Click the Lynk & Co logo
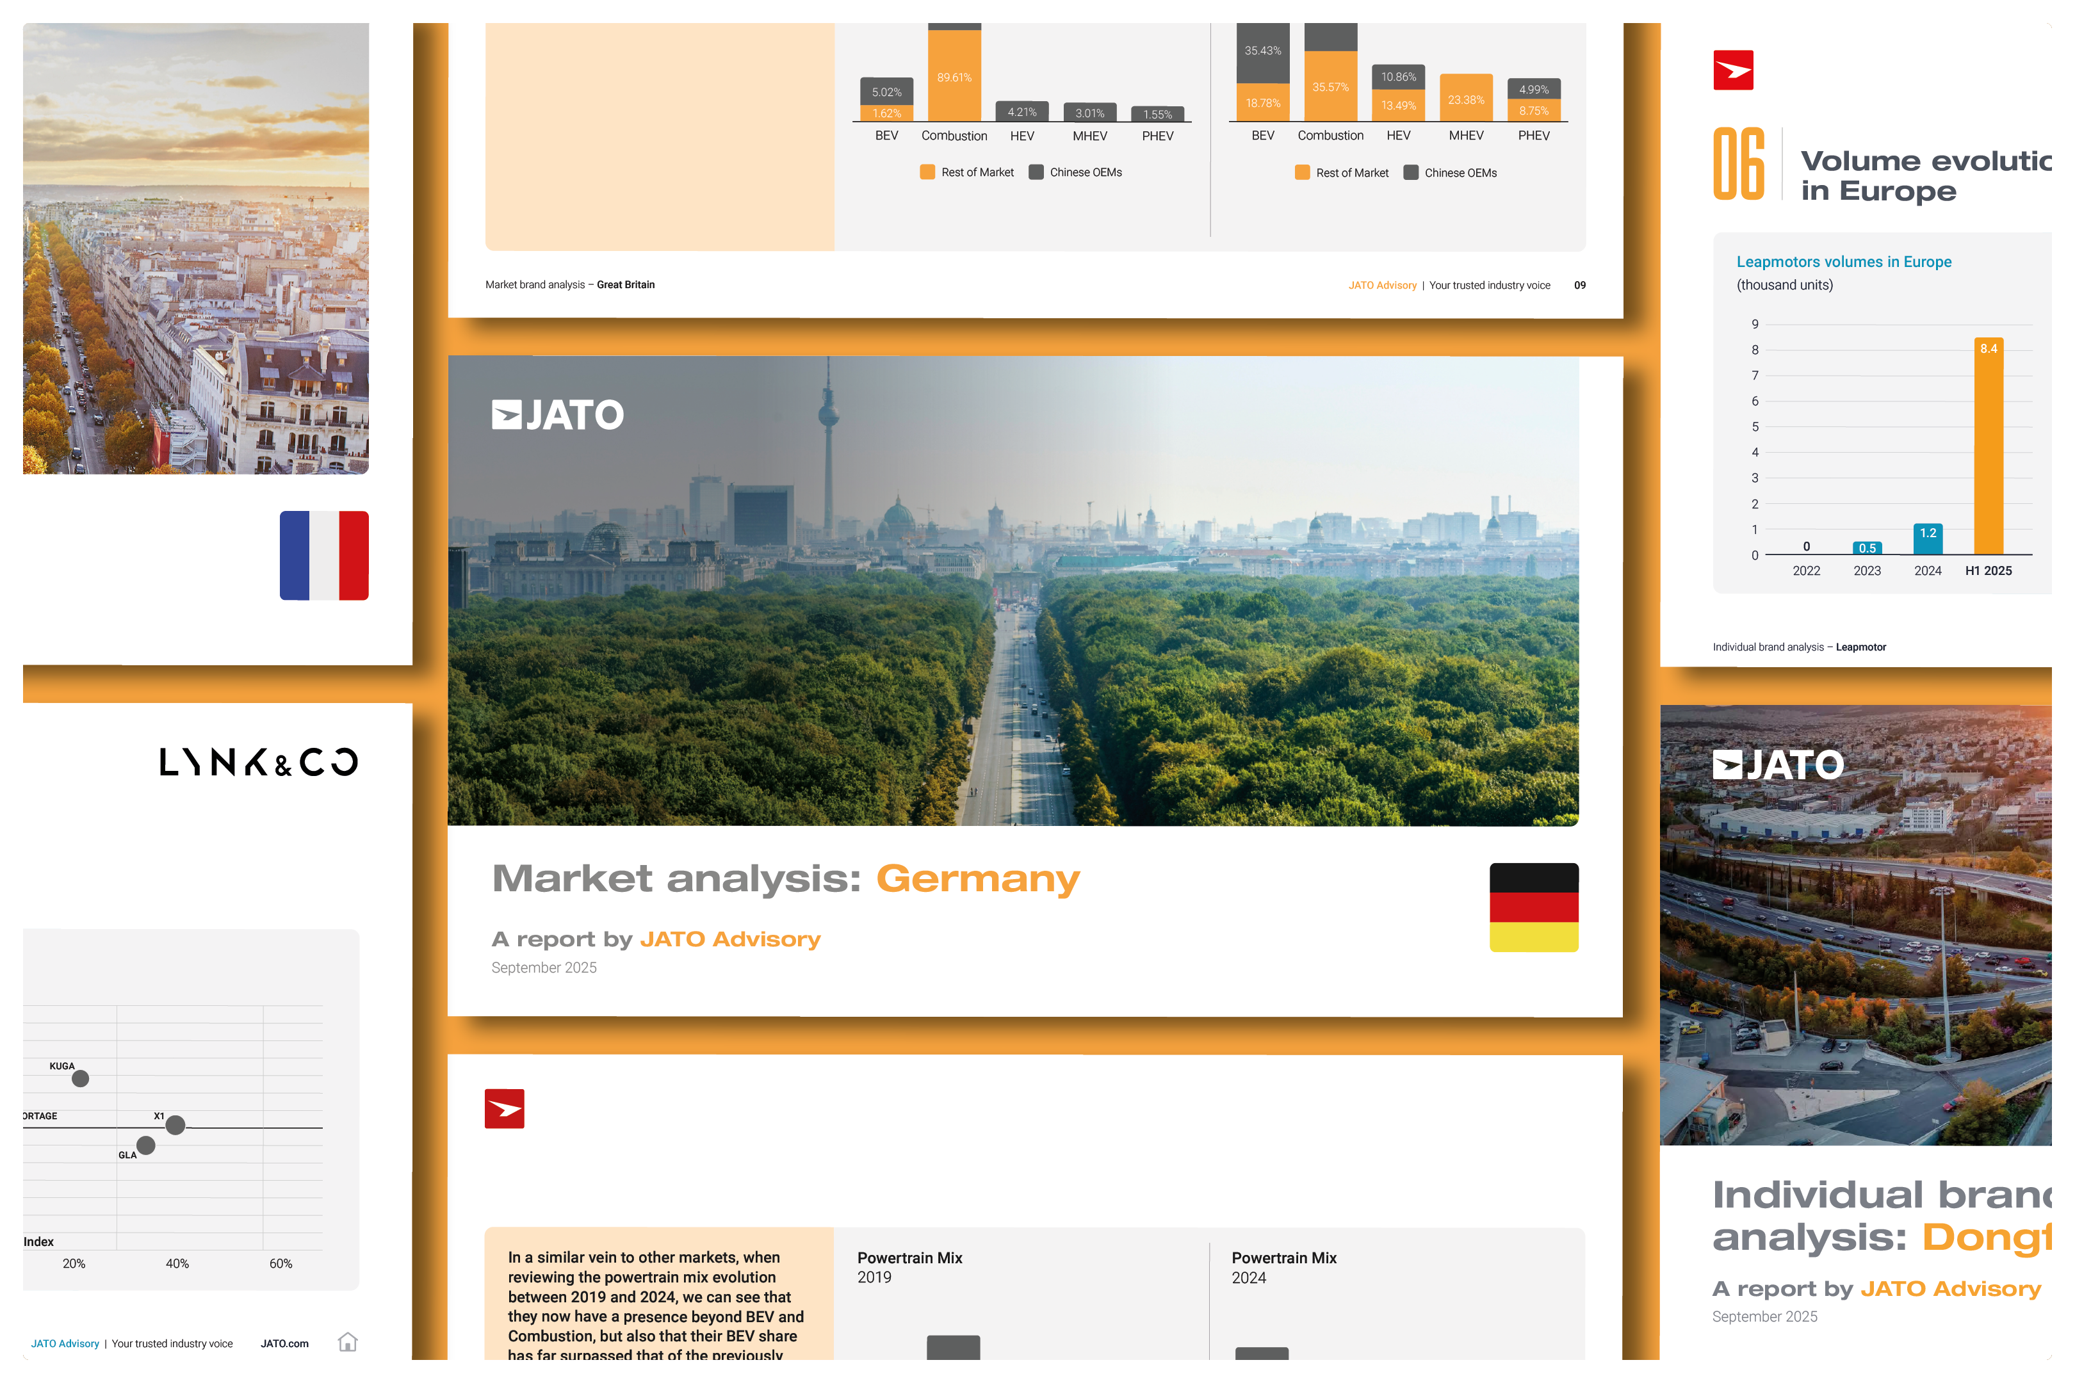Image resolution: width=2075 pixels, height=1383 pixels. point(259,762)
